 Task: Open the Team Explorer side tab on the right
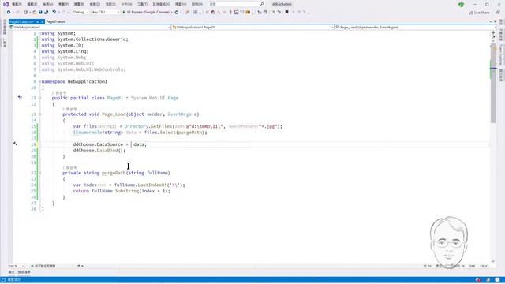501,54
